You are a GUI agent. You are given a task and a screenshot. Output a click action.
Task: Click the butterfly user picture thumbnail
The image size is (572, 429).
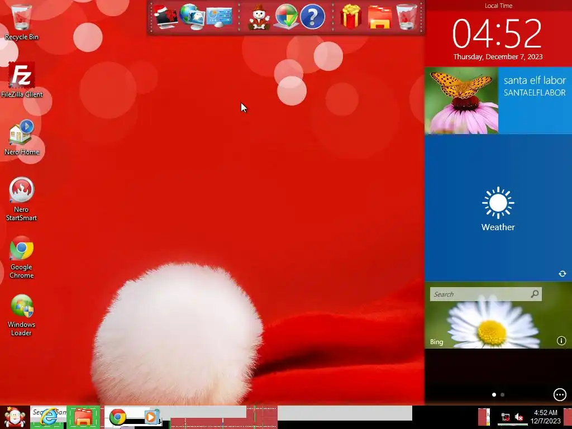(x=461, y=101)
